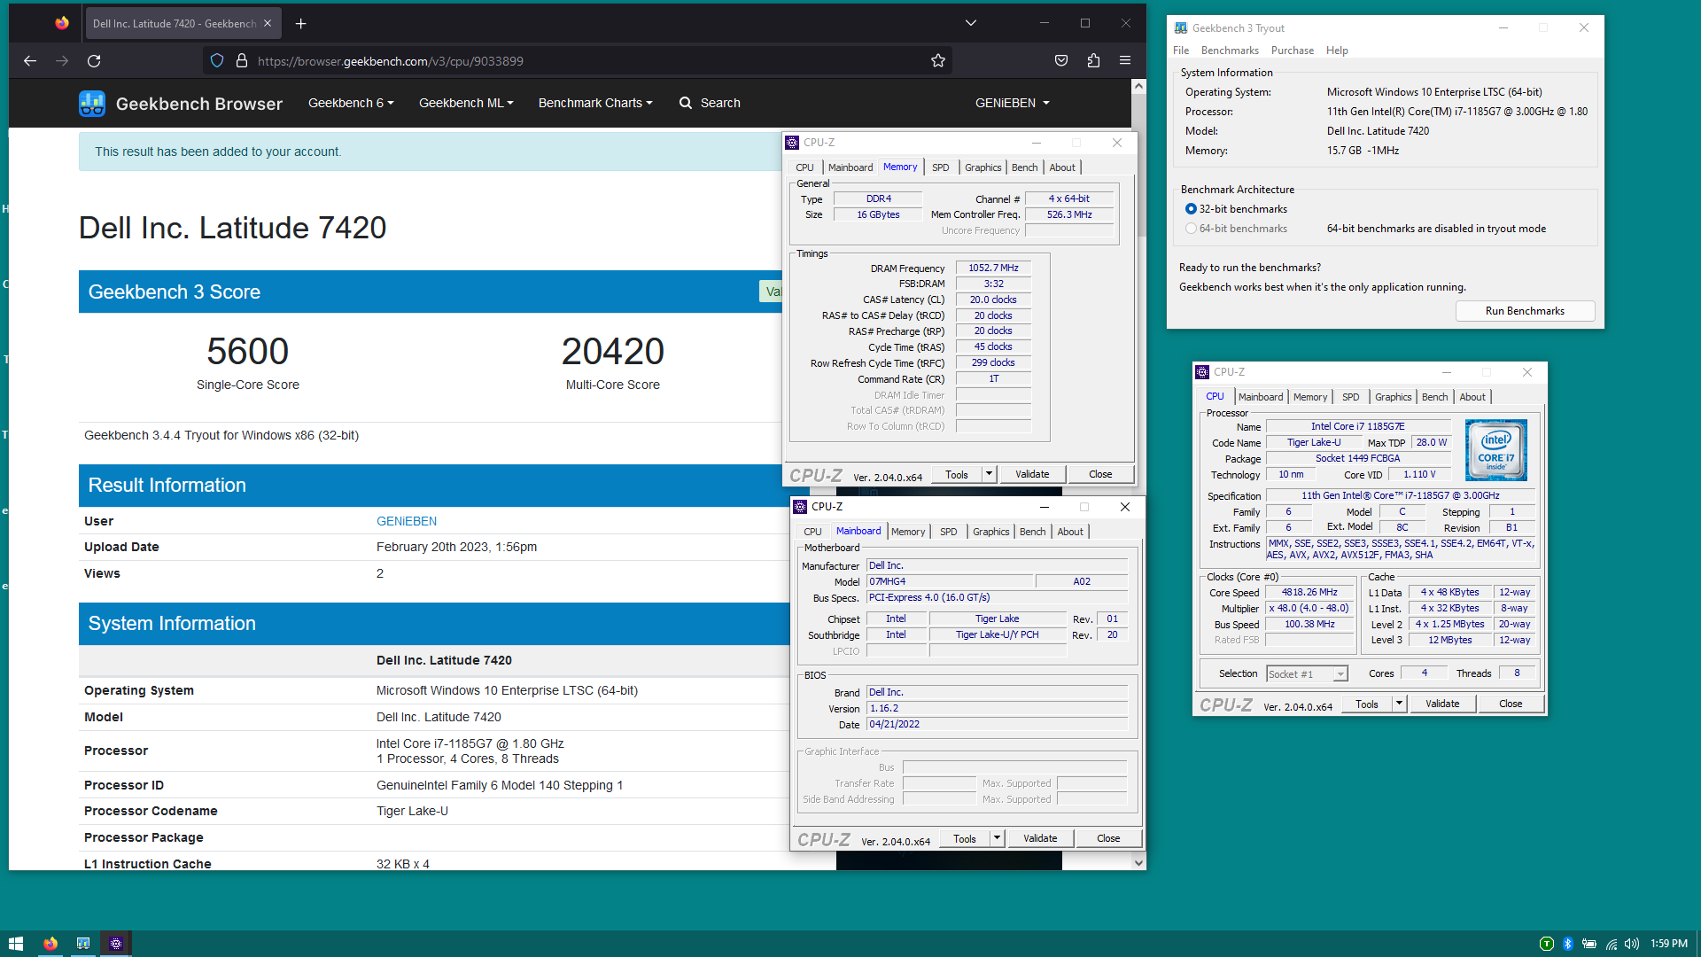Click the Intel Core i7 logo in CPU-Z
This screenshot has height=957, width=1701.
pyautogui.click(x=1496, y=450)
